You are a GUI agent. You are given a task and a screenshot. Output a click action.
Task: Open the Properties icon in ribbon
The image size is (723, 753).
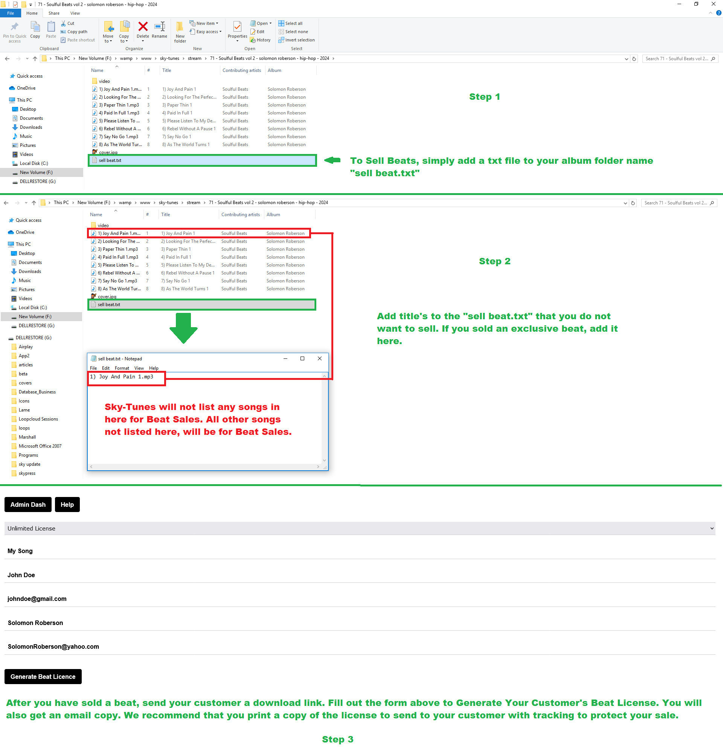[237, 27]
